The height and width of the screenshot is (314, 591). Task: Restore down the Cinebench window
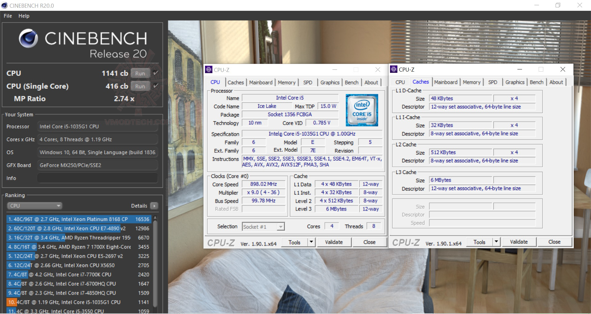point(558,5)
